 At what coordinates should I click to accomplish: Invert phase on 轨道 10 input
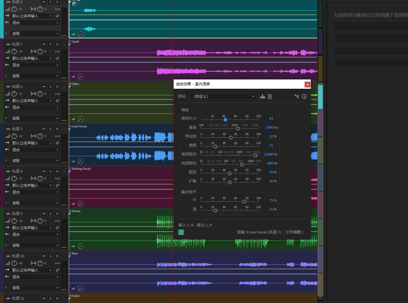[x=57, y=270]
